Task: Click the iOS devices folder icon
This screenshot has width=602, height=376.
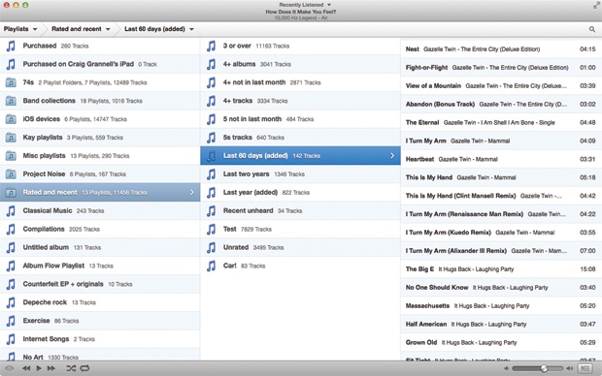Action: click(11, 119)
